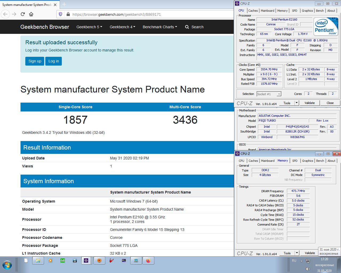Show hidden tray icons arrow
This screenshot has width=341, height=273.
301,261
